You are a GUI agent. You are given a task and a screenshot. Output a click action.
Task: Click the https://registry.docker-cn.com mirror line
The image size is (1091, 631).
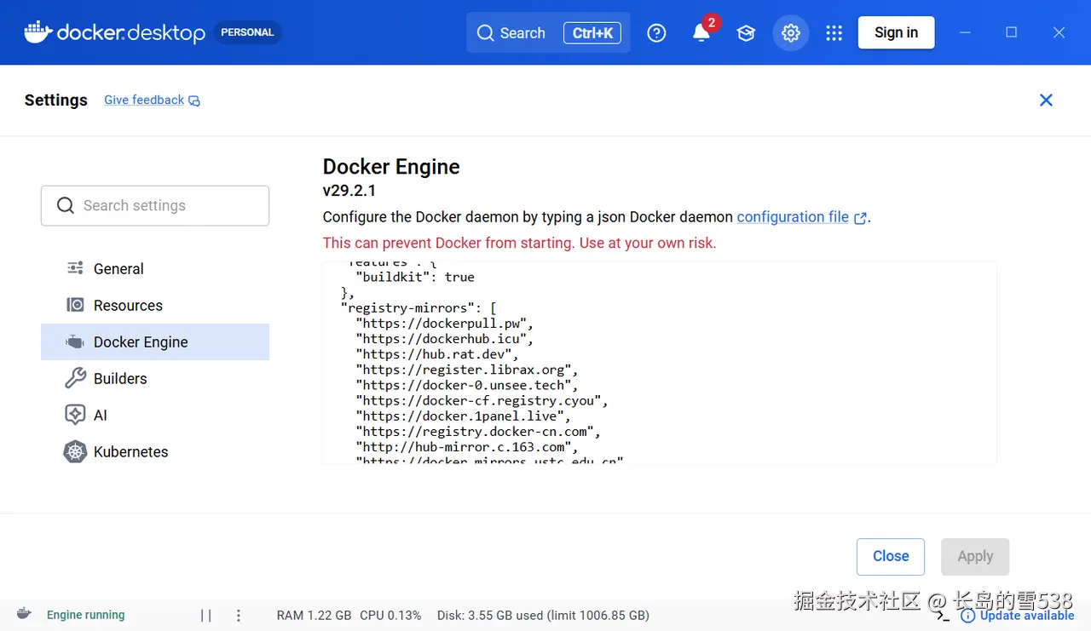(x=479, y=432)
